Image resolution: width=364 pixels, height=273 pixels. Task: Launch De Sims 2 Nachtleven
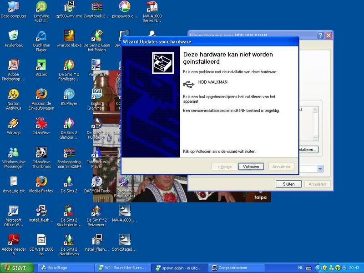click(69, 245)
